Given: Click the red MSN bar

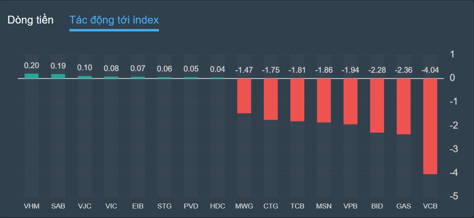Looking at the screenshot, I should [324, 100].
